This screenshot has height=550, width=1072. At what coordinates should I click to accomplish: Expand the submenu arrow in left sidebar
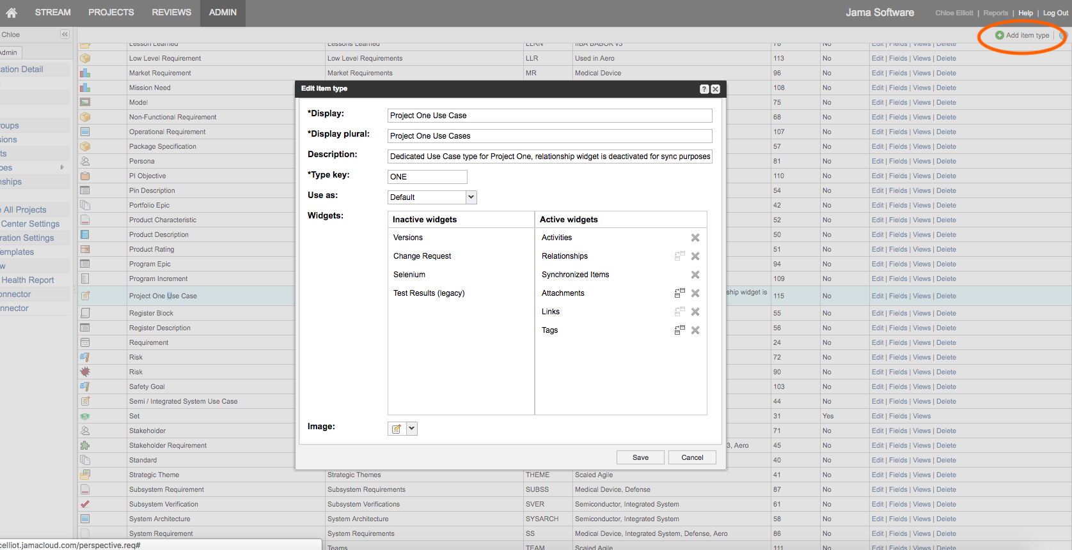pos(62,167)
